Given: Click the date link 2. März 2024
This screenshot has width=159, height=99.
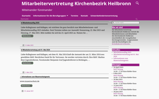Looking at the screenshot, I should click(29, 72).
